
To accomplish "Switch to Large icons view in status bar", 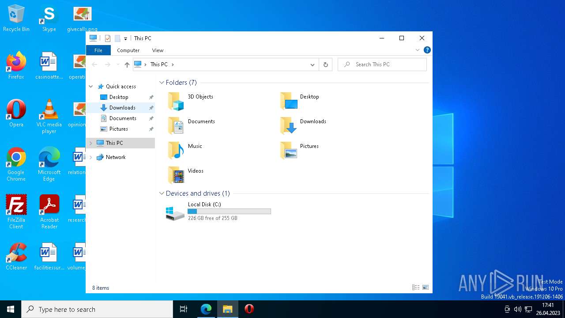I will pos(426,288).
